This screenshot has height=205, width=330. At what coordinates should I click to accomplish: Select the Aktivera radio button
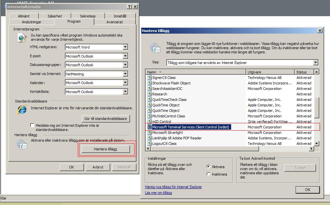click(208, 167)
